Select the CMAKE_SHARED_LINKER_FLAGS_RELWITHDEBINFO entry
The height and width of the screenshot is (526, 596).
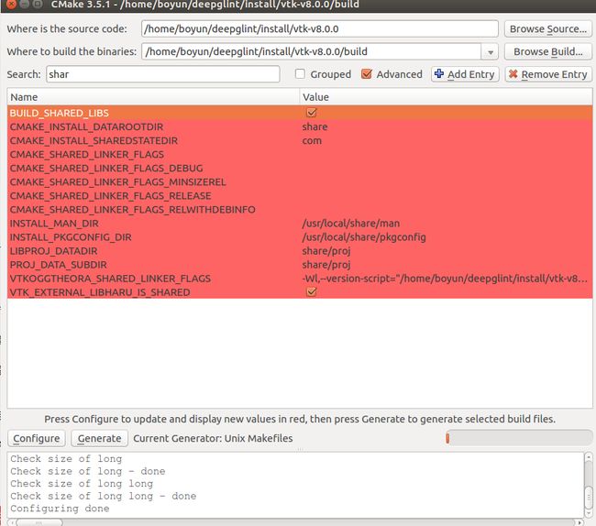pos(132,209)
